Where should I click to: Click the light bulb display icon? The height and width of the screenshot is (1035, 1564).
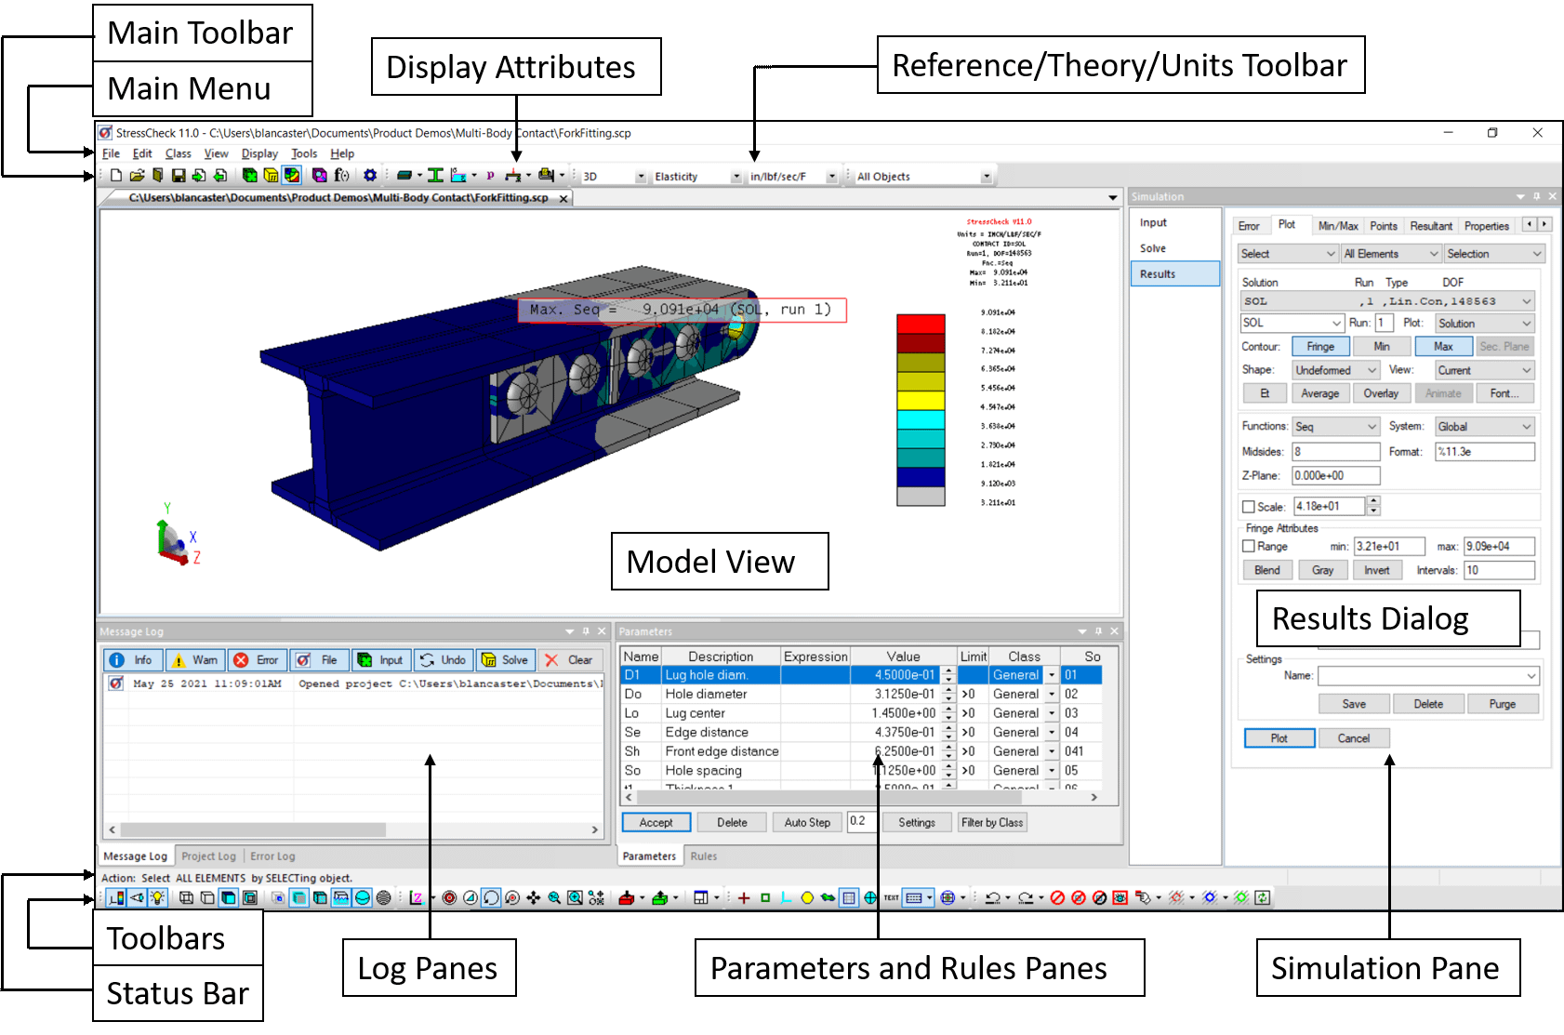point(156,898)
